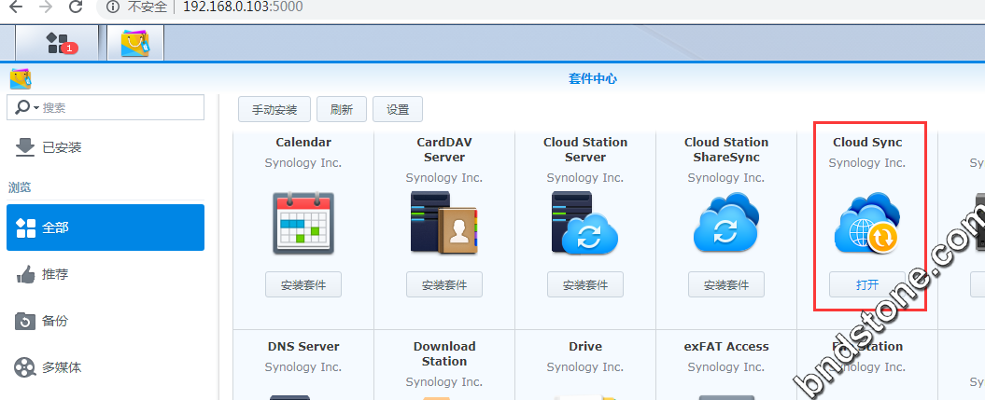Open the search options magnifier dropdown

26,108
